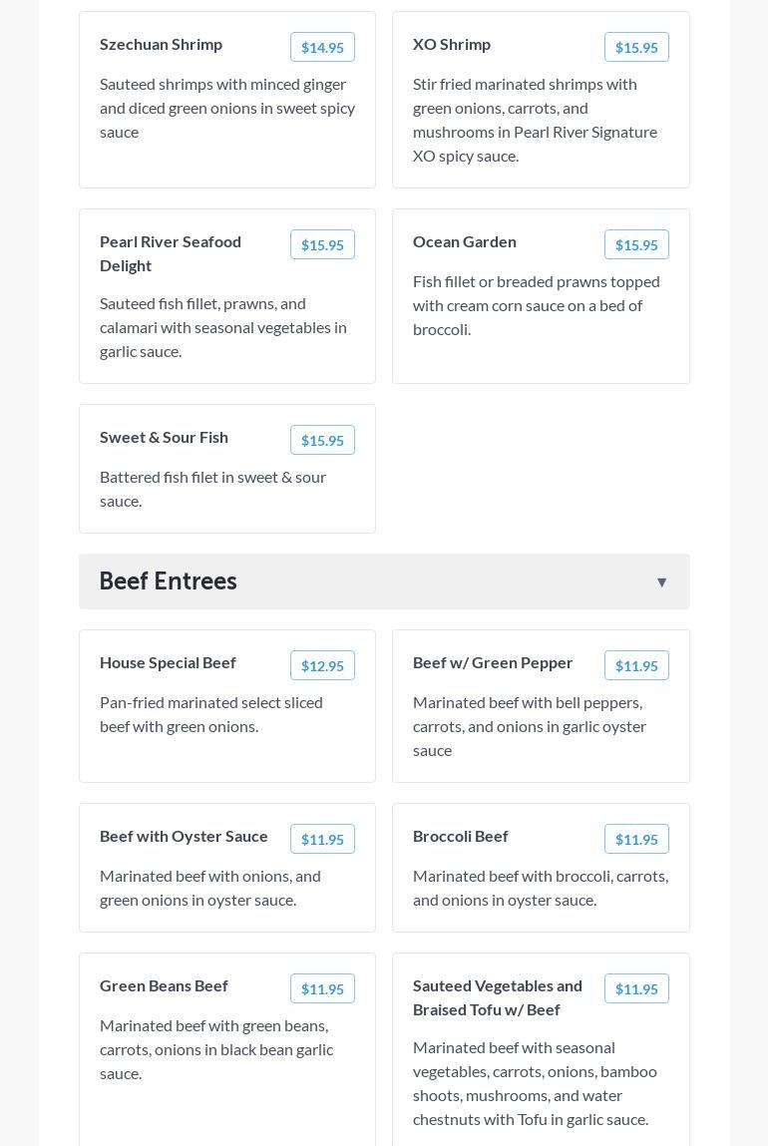
Task: Click Ocean Garden $15.95 price tag
Action: [x=636, y=245]
